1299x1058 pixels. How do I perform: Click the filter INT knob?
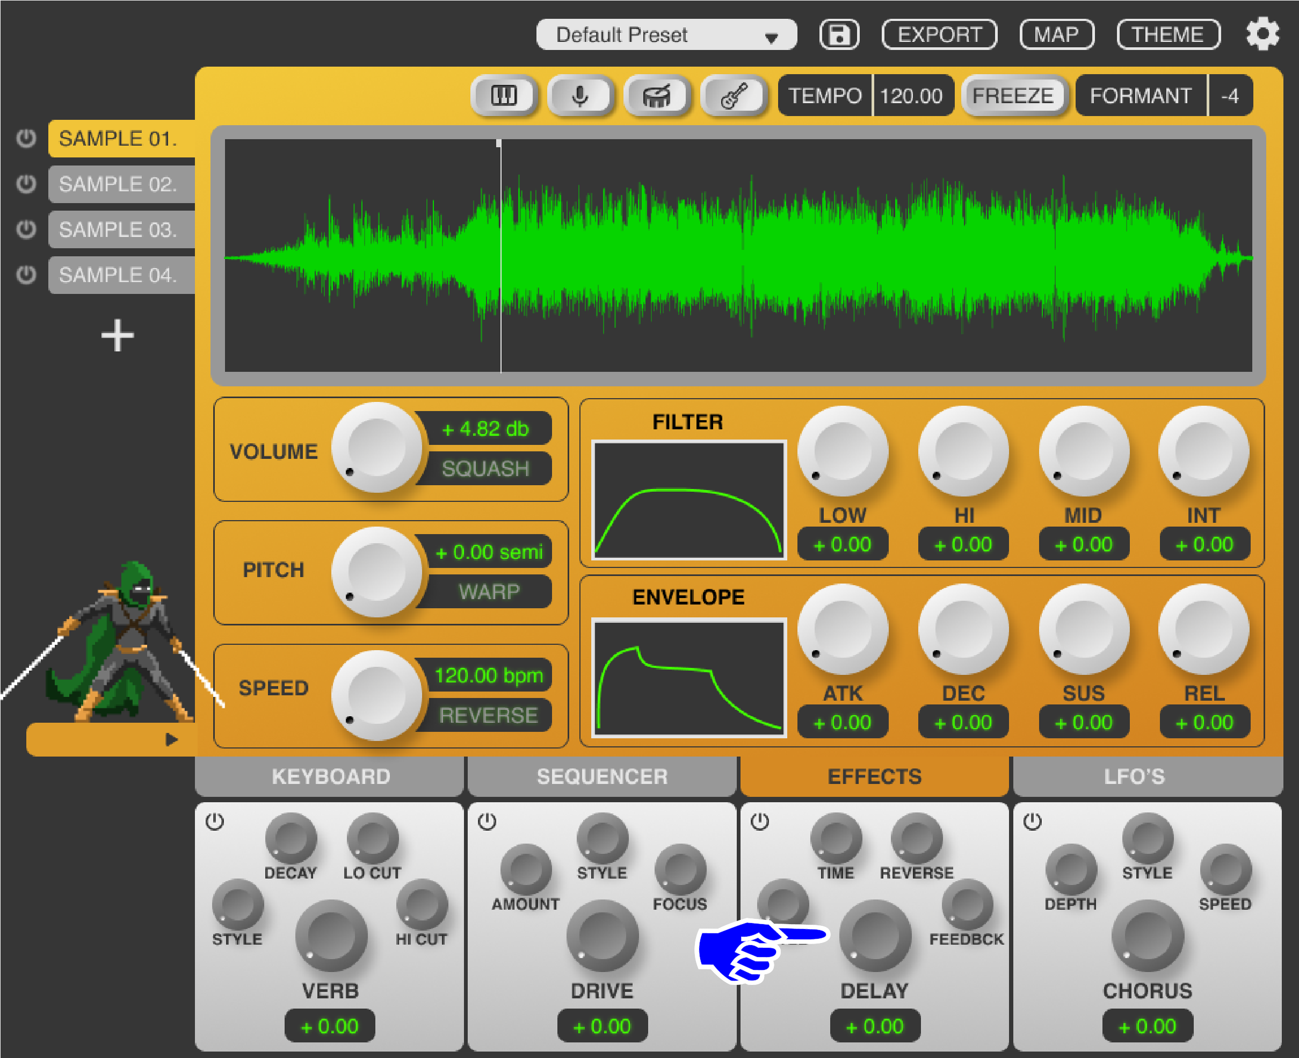pyautogui.click(x=1203, y=451)
